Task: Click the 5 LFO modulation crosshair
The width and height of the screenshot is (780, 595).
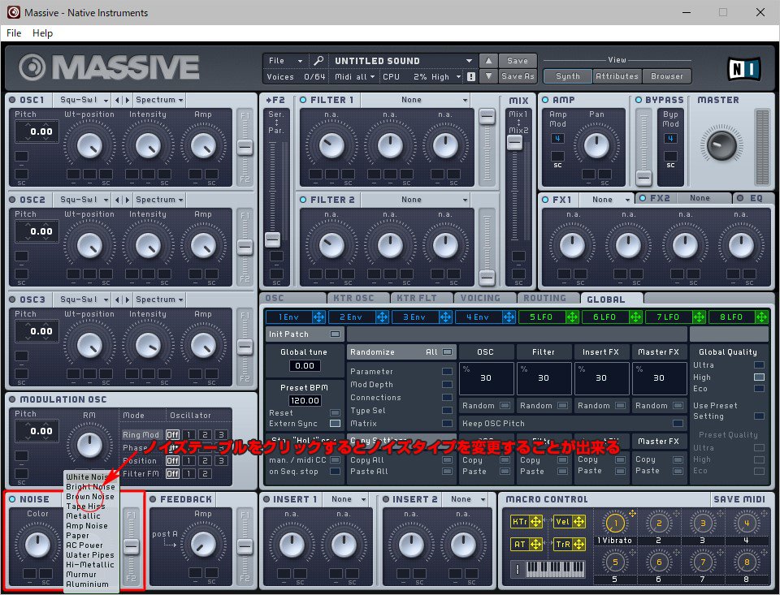Action: [572, 317]
